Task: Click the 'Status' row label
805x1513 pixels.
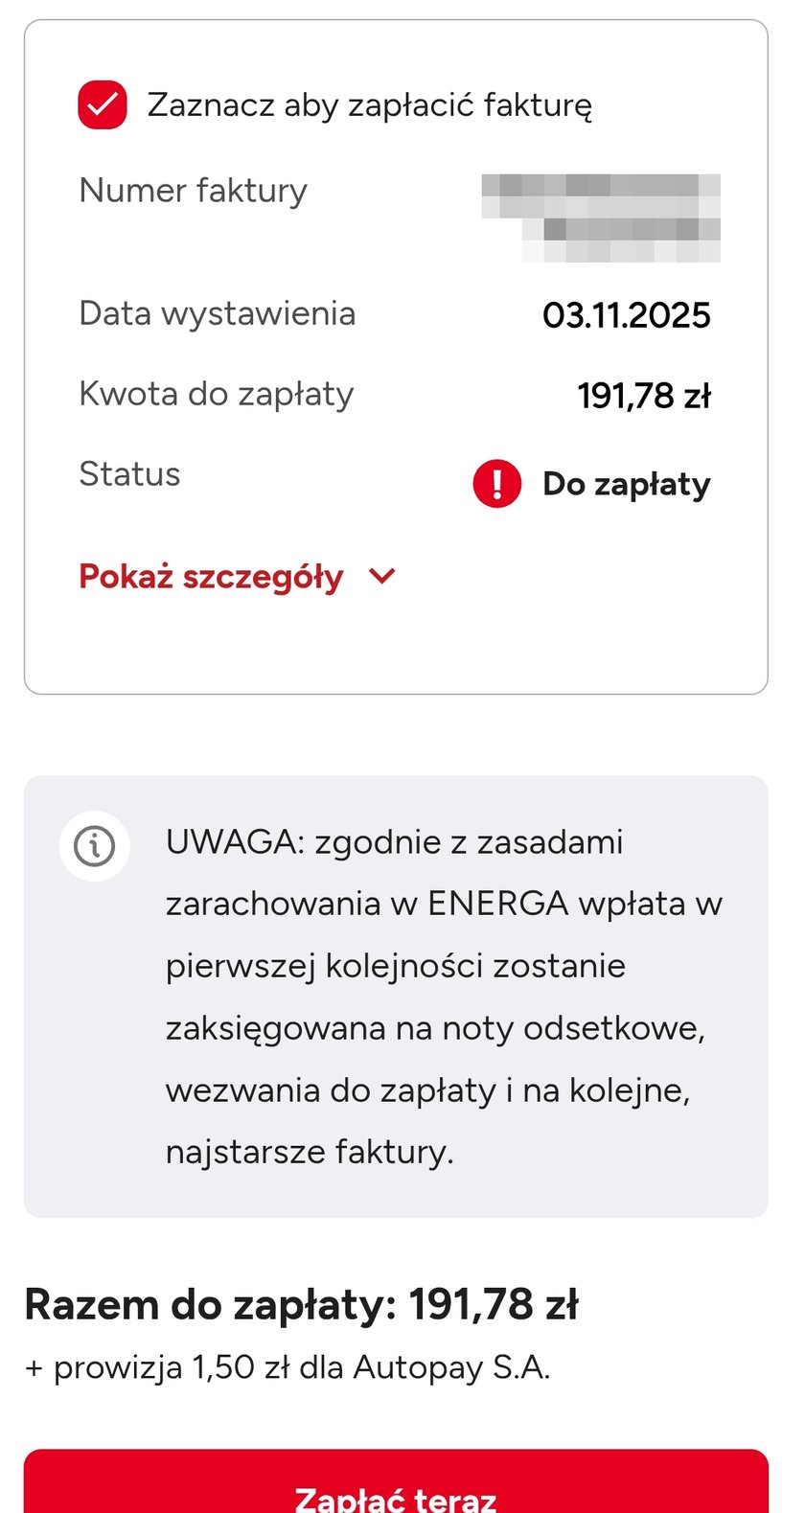Action: point(129,474)
